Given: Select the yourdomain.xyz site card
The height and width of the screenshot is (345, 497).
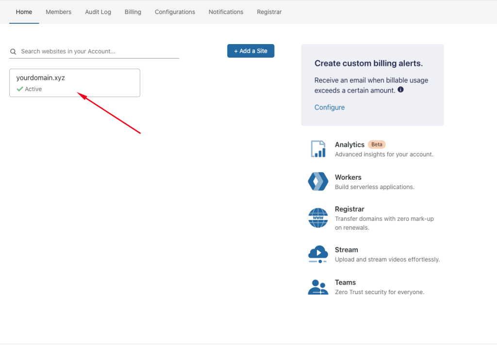Looking at the screenshot, I should pos(74,82).
